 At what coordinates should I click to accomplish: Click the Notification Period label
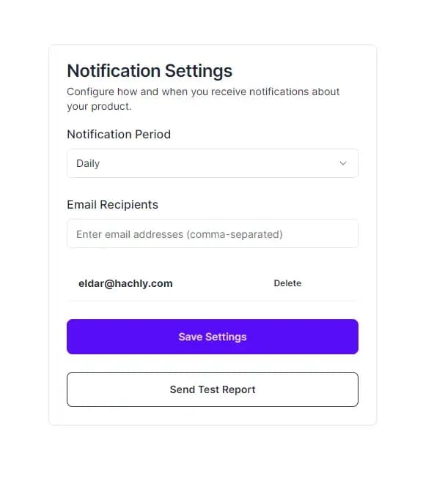click(119, 135)
